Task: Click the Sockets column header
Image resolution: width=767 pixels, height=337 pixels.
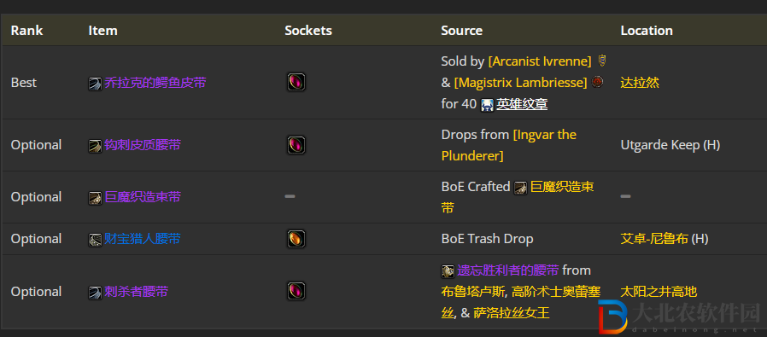Action: pos(308,30)
